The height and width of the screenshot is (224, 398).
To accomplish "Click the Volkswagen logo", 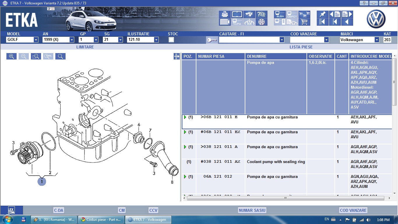I will (376, 18).
